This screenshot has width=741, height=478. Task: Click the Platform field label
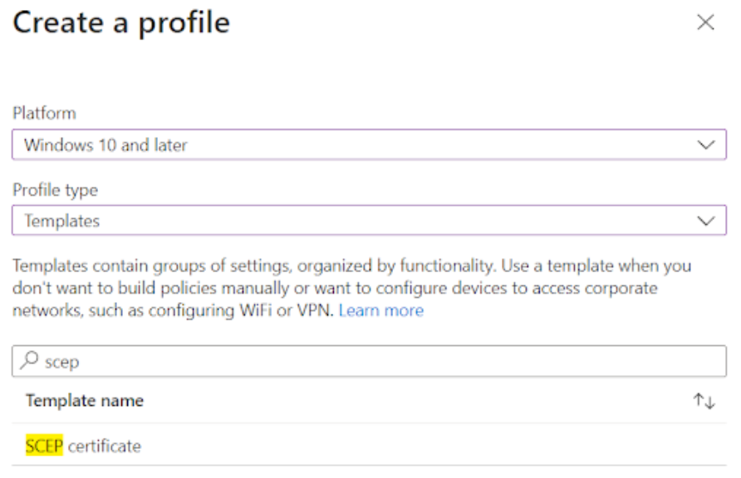[44, 113]
